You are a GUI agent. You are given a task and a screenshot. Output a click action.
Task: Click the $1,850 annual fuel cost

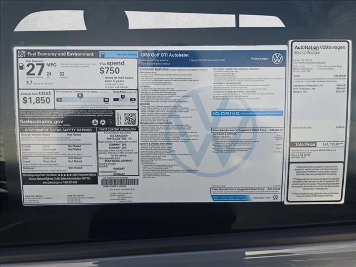click(36, 100)
